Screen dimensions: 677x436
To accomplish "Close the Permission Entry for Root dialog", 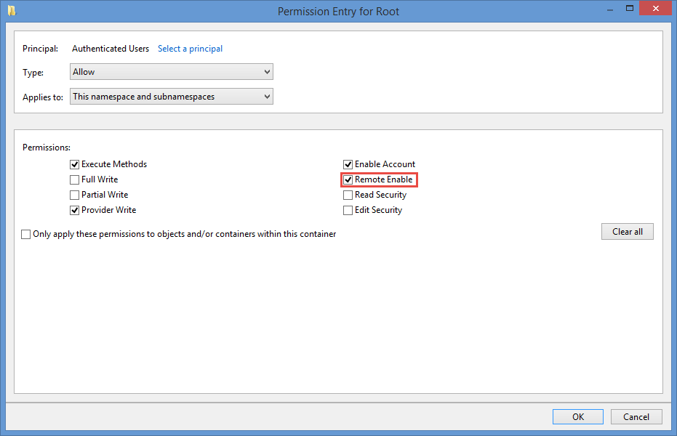I will coord(655,8).
